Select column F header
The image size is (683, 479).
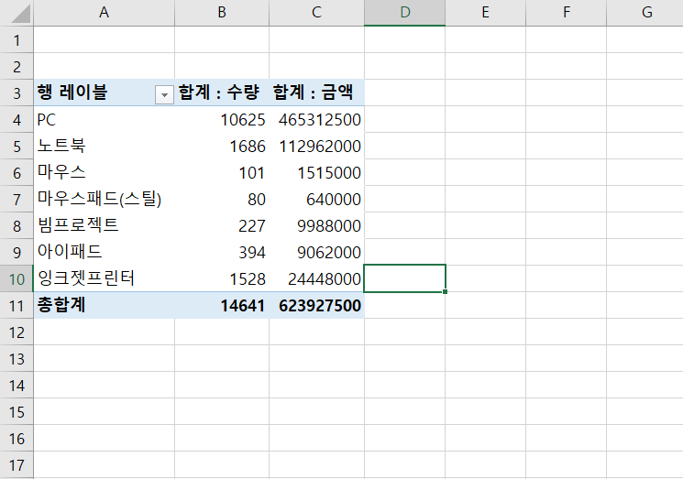(x=566, y=13)
